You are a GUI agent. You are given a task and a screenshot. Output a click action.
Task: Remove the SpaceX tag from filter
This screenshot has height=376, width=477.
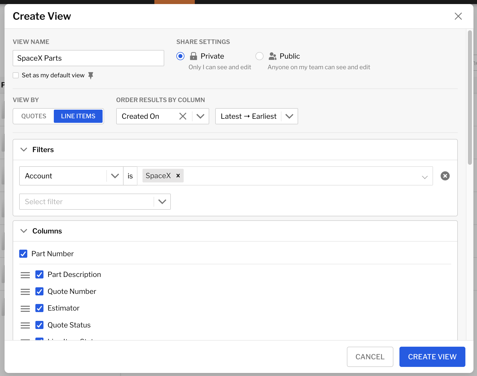[178, 176]
